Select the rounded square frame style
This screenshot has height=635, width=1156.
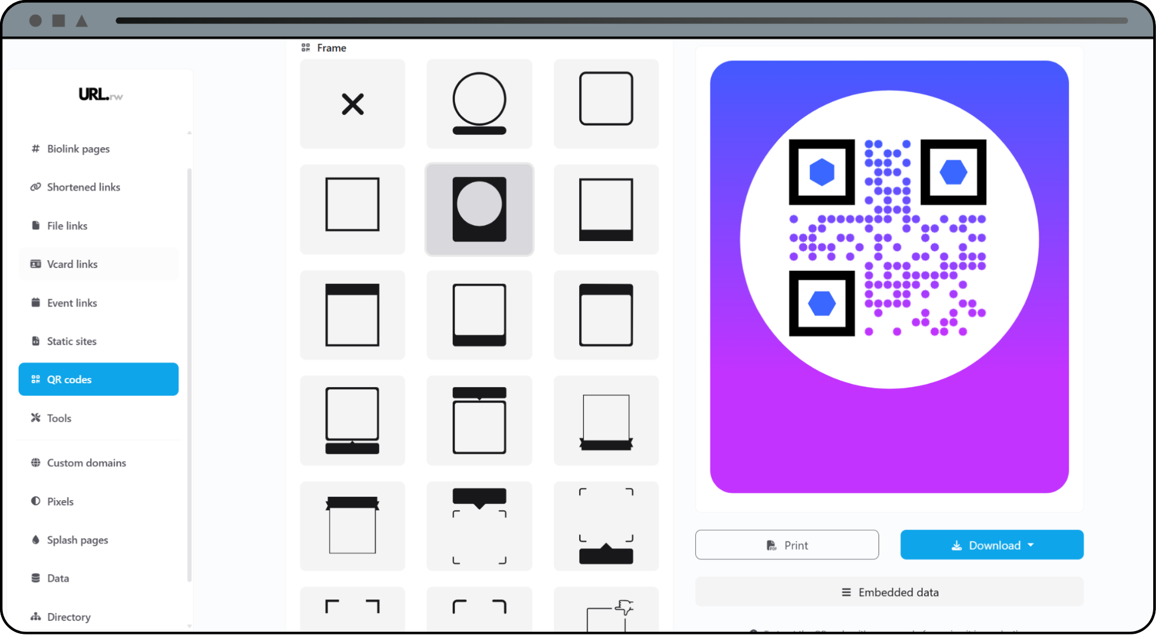tap(606, 104)
